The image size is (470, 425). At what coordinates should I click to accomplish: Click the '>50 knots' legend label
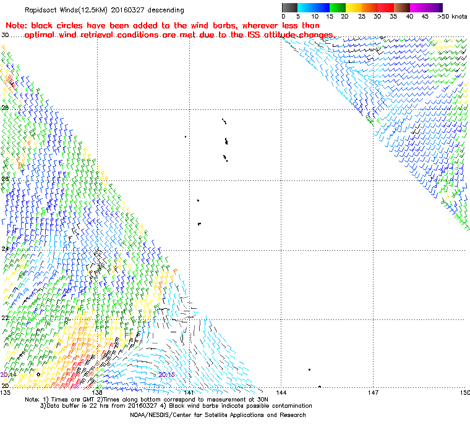452,17
